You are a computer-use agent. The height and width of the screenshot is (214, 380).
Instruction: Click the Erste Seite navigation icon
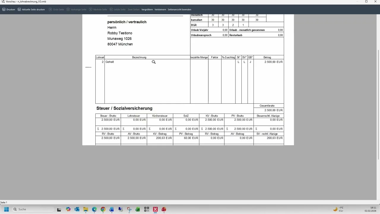[50, 10]
